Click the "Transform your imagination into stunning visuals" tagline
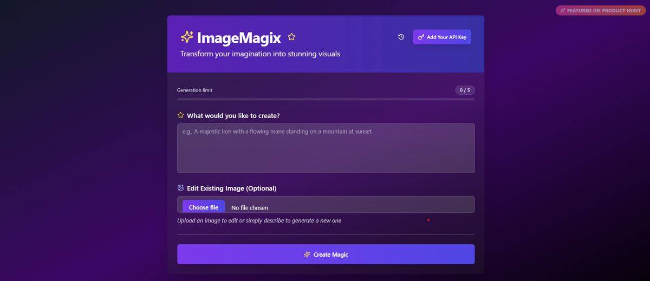The image size is (650, 281). click(261, 54)
